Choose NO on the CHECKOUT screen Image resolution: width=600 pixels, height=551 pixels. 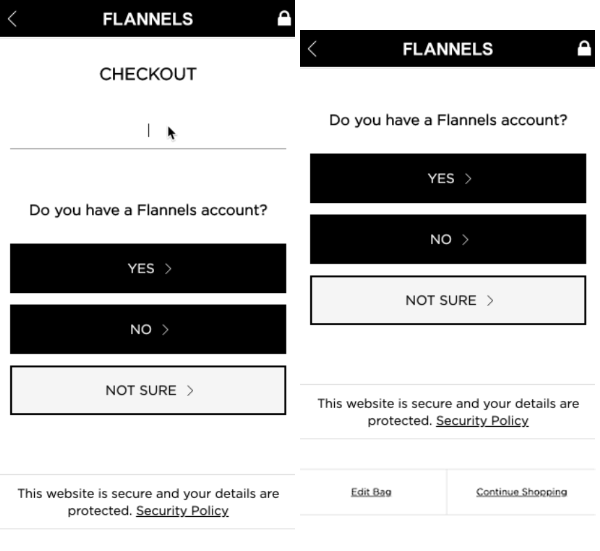tap(148, 330)
